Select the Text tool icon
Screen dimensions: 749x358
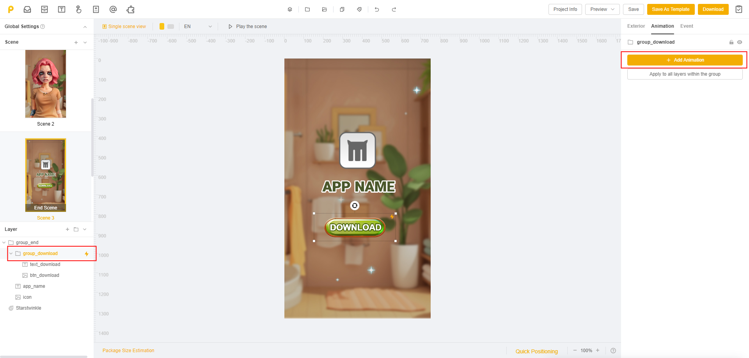pyautogui.click(x=62, y=9)
